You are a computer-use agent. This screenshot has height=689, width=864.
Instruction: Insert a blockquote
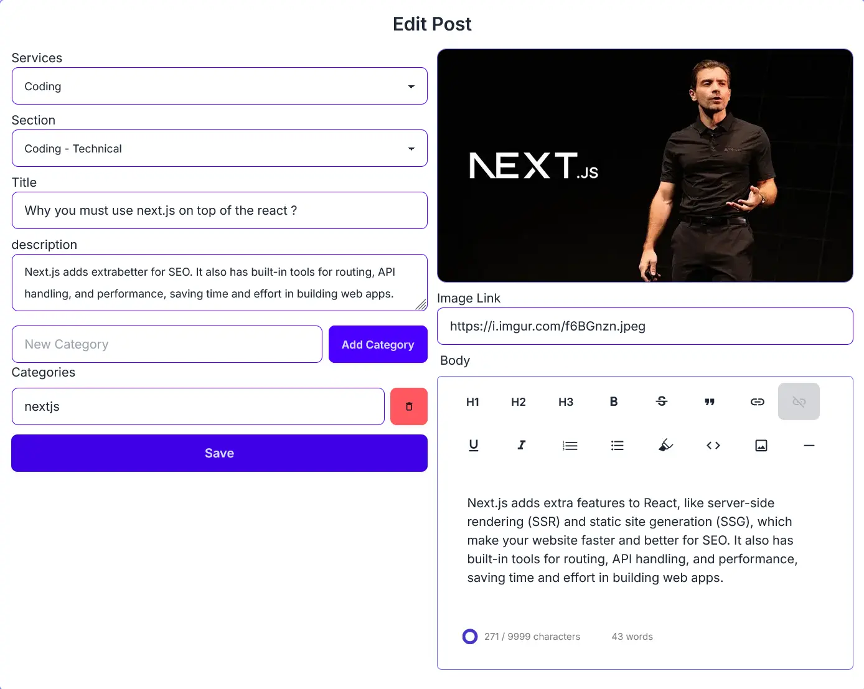point(710,401)
